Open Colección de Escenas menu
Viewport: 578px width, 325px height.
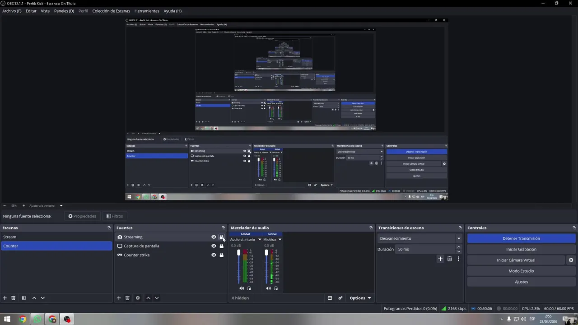[111, 11]
